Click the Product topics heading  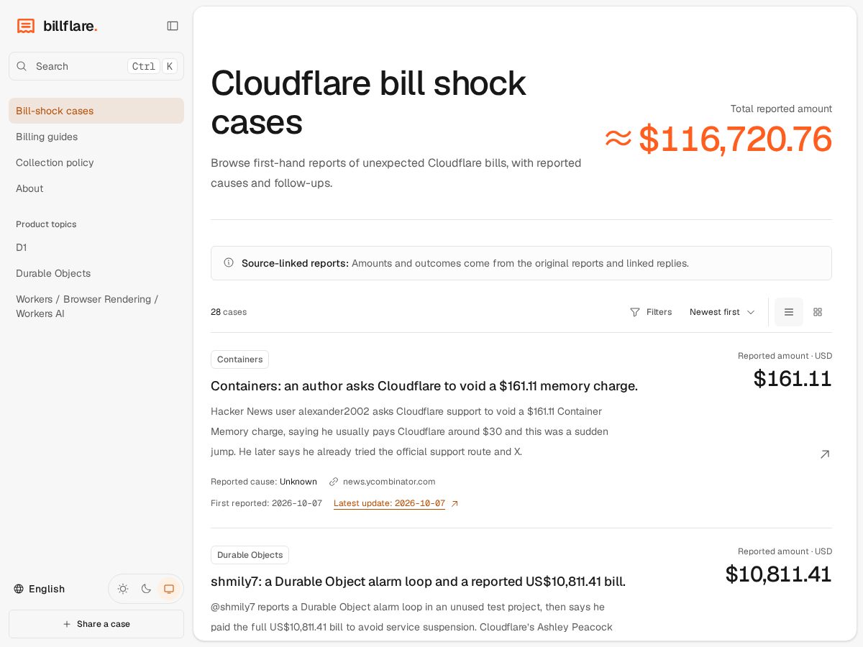click(x=46, y=224)
